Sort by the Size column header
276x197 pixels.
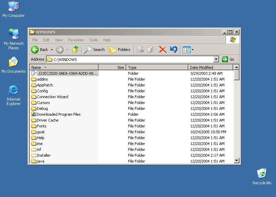point(112,68)
